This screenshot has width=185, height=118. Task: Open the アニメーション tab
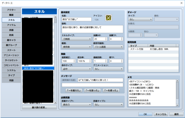tap(11, 55)
